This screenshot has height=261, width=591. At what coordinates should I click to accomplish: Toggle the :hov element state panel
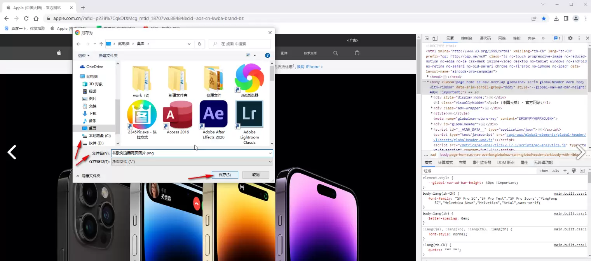coord(544,171)
